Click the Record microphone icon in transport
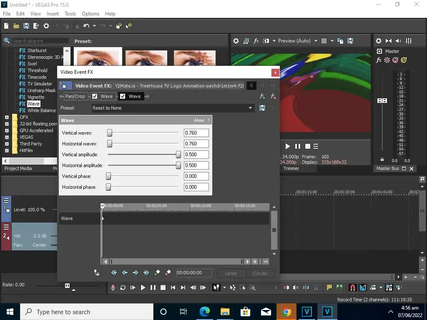427x320 pixels. [113, 287]
